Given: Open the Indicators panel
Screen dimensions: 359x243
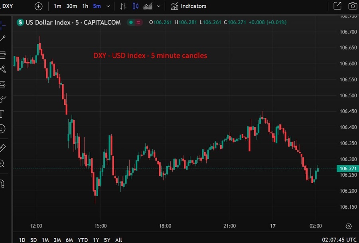Looking at the screenshot, I should [188, 6].
